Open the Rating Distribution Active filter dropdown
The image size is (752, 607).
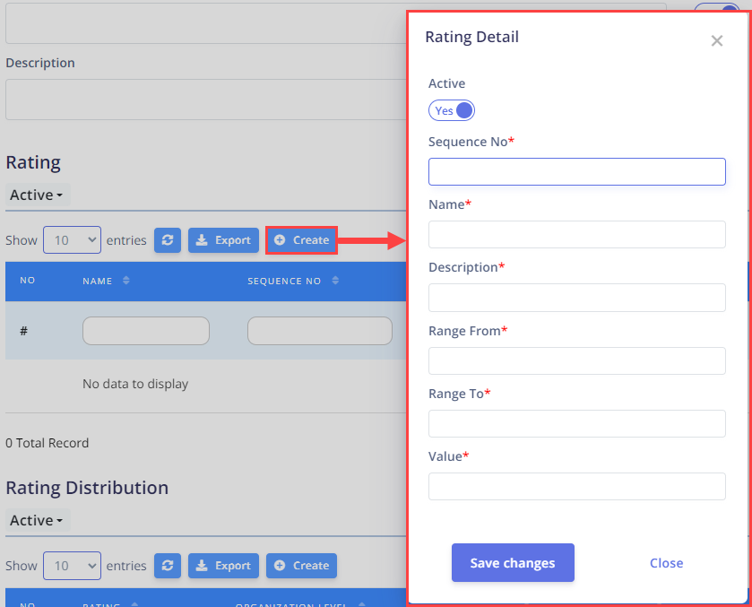38,520
